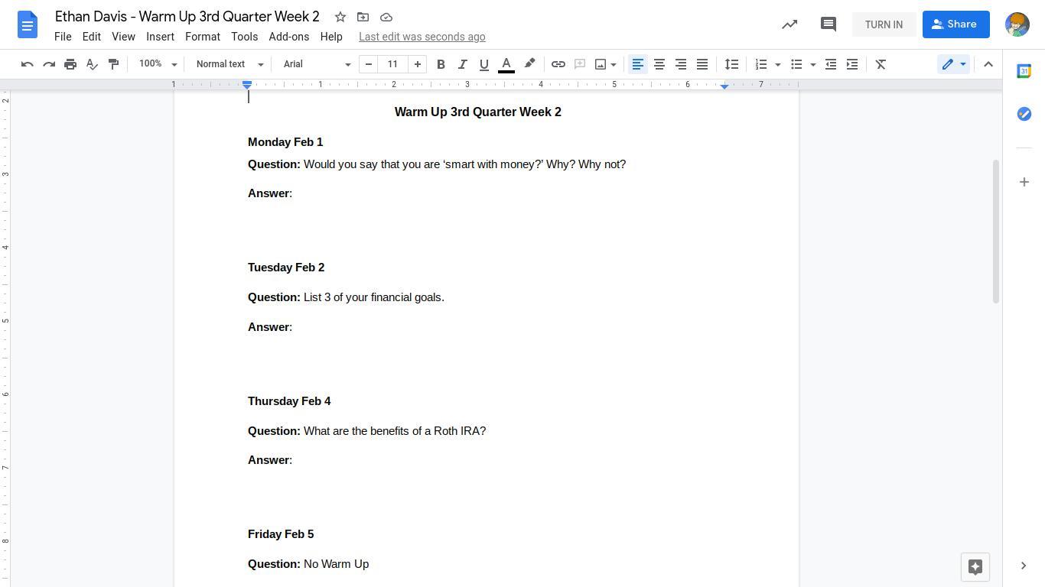Click the Share button
The height and width of the screenshot is (587, 1045).
(956, 24)
